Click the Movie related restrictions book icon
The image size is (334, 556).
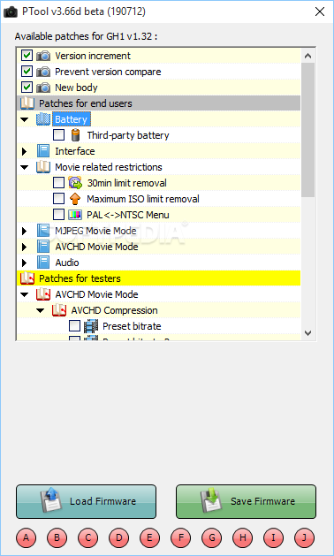[43, 167]
